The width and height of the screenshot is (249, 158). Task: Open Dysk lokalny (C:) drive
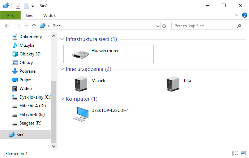pyautogui.click(x=31, y=97)
